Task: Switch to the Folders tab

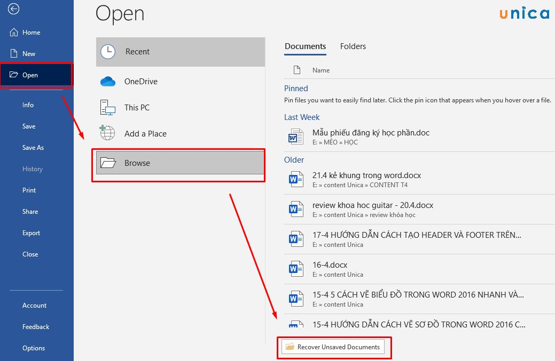Action: point(353,46)
